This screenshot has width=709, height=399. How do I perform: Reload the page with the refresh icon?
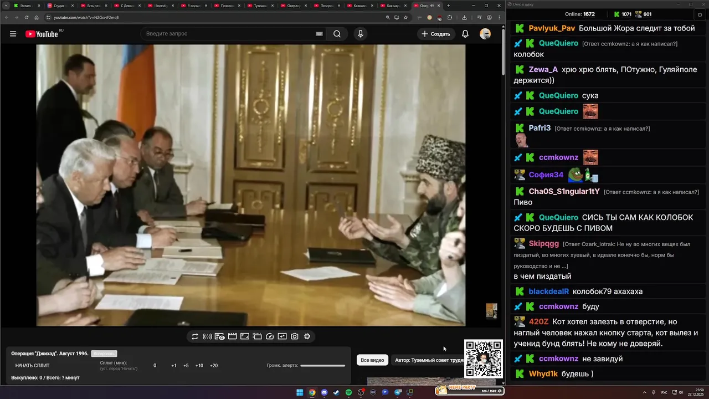click(x=27, y=17)
